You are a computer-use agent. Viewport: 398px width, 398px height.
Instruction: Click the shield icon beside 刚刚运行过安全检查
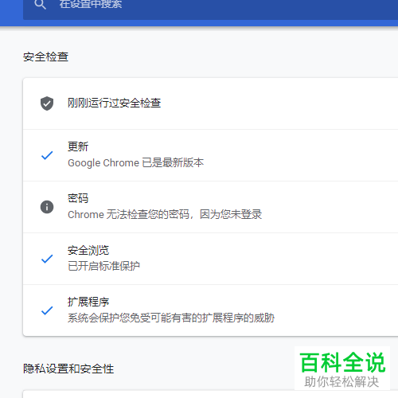(47, 103)
